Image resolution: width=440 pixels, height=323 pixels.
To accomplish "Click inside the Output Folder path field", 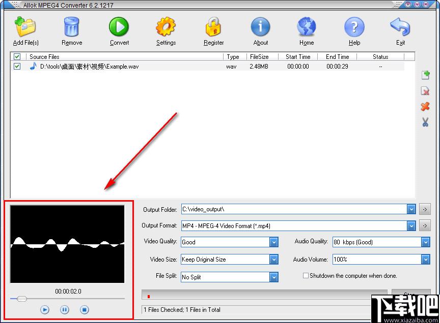I will coord(294,209).
